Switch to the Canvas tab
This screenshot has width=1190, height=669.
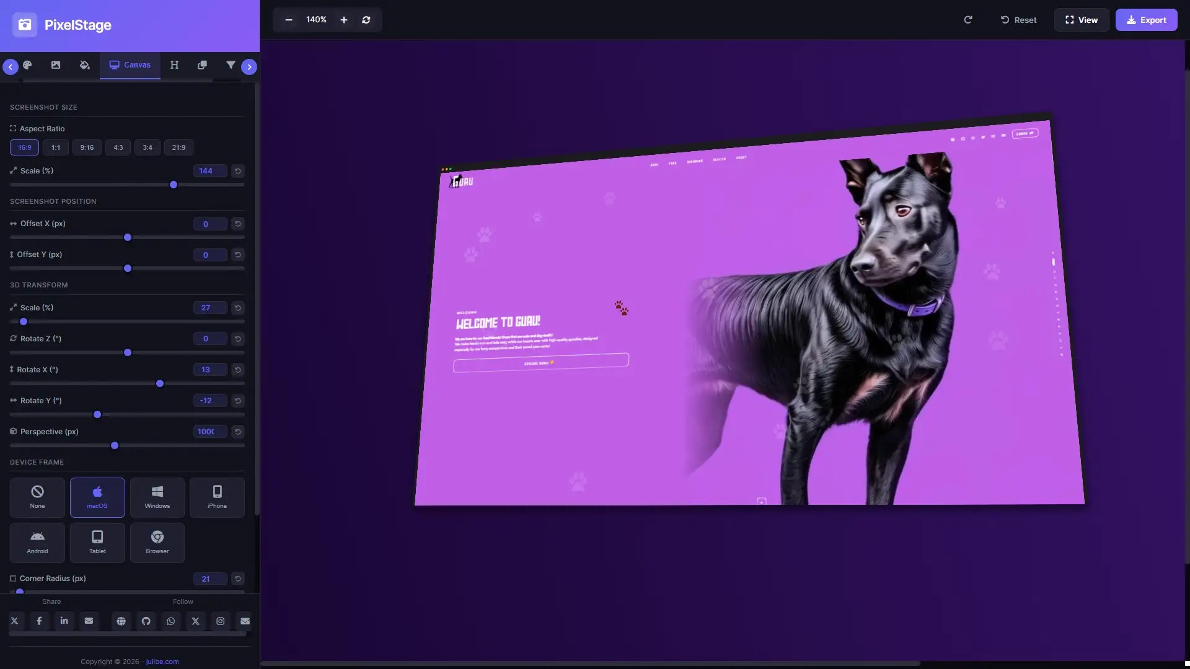(x=130, y=65)
